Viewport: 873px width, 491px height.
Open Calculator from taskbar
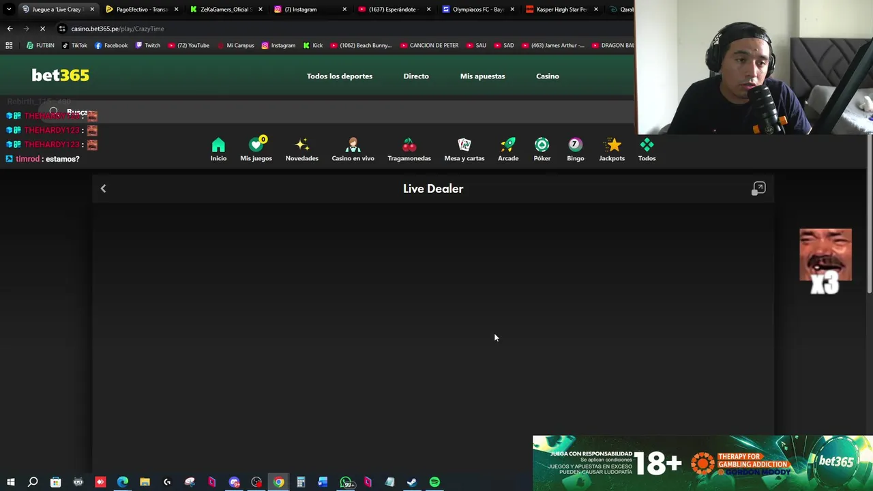point(301,483)
